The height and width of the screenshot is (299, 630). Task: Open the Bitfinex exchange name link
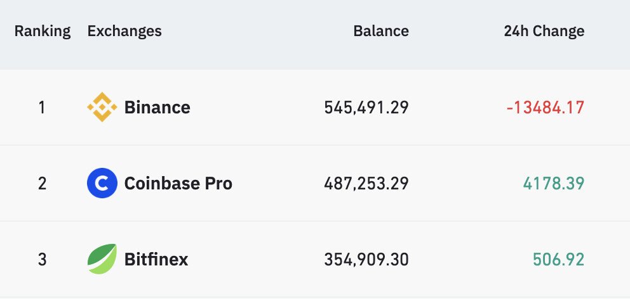[156, 259]
